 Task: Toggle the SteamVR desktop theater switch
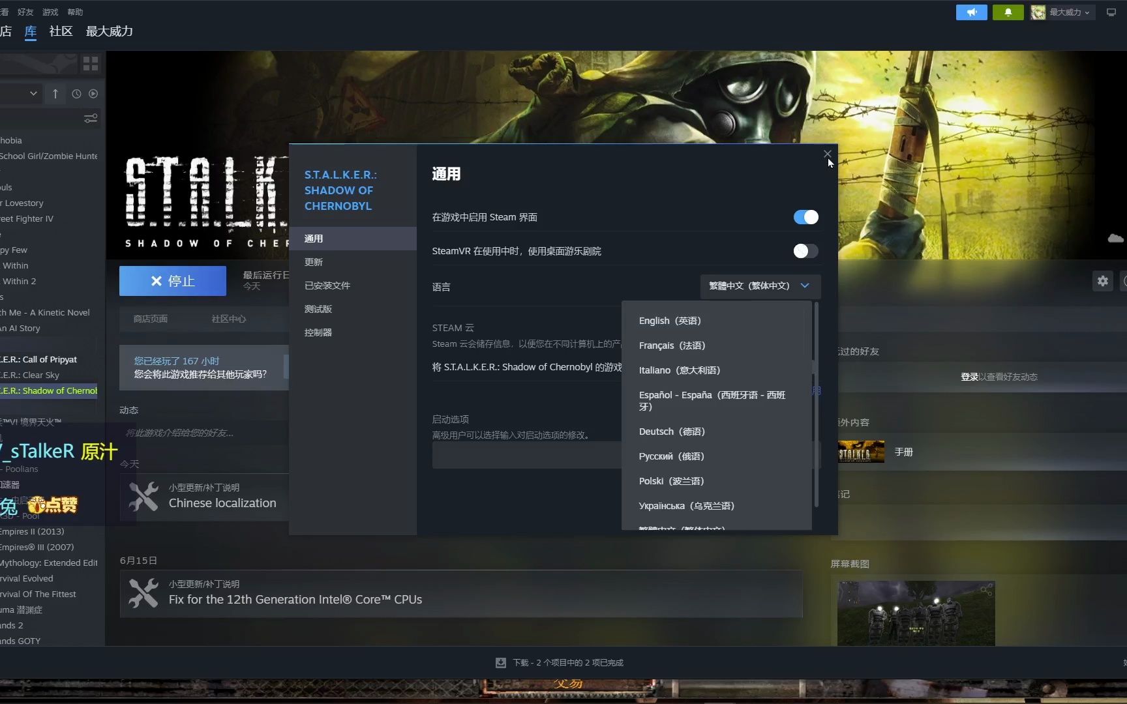click(806, 251)
